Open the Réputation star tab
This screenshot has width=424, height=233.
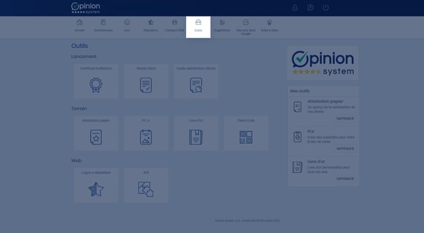coord(151,26)
